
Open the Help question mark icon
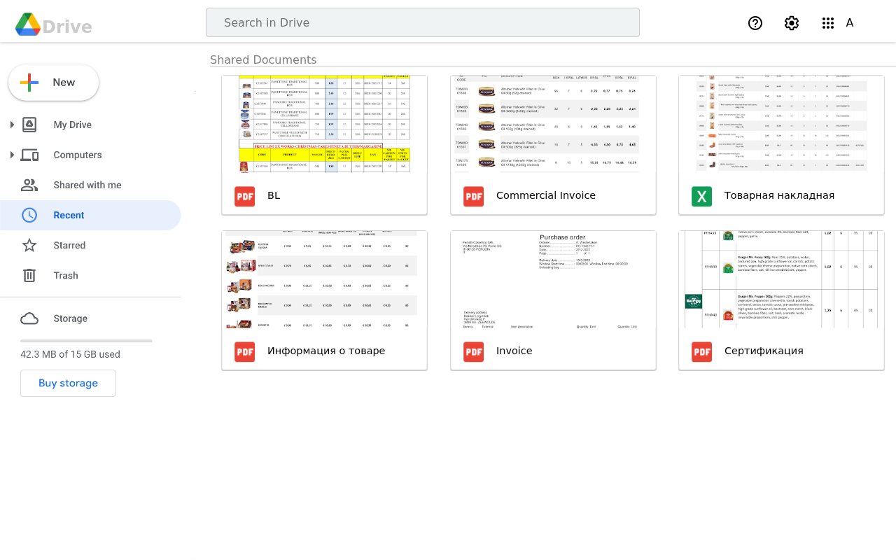[755, 23]
